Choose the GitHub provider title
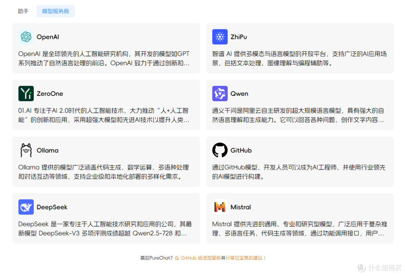Screen dimensions: 405x276 (241, 151)
